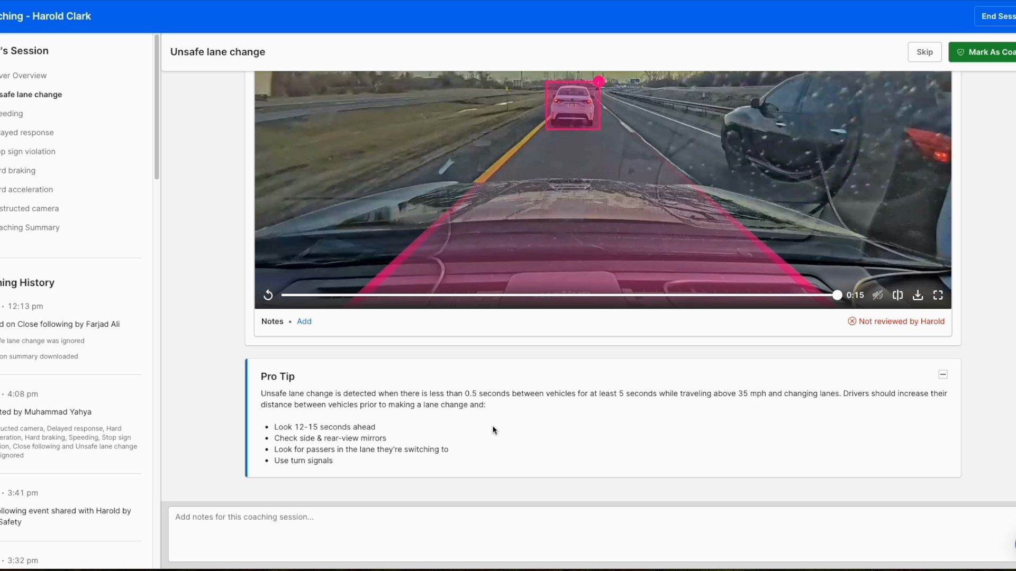Screen dimensions: 1016x571
Task: Restart the video playback
Action: tap(268, 295)
